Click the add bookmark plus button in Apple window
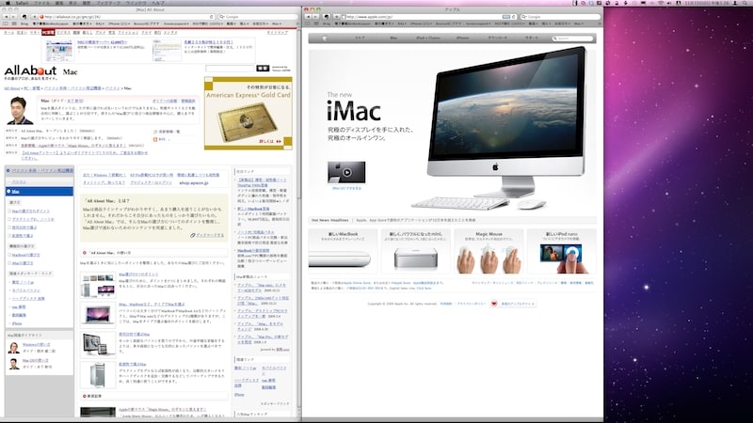The width and height of the screenshot is (753, 423). pos(336,17)
